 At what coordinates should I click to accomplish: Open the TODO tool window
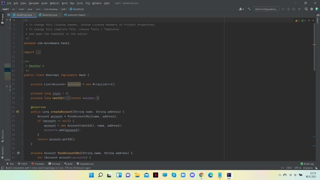tap(22, 163)
